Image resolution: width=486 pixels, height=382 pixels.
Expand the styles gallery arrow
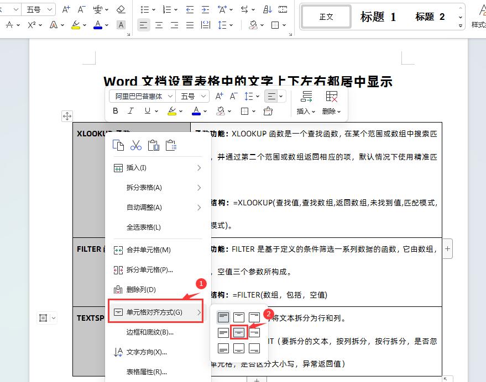pyautogui.click(x=461, y=26)
